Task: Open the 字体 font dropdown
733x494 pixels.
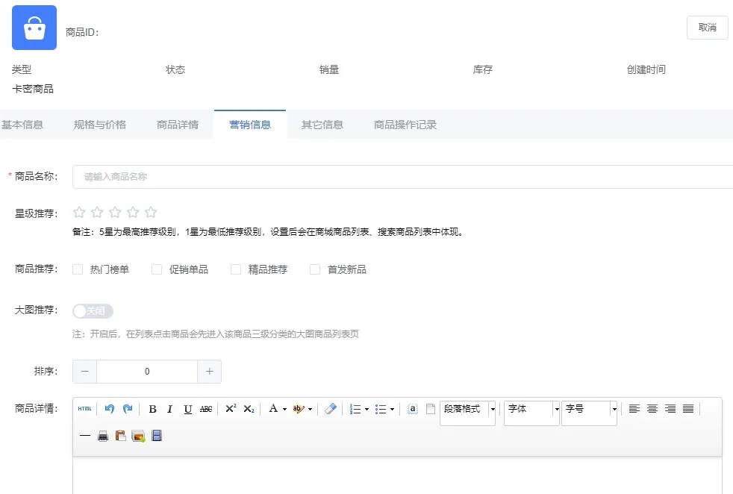Action: click(556, 409)
